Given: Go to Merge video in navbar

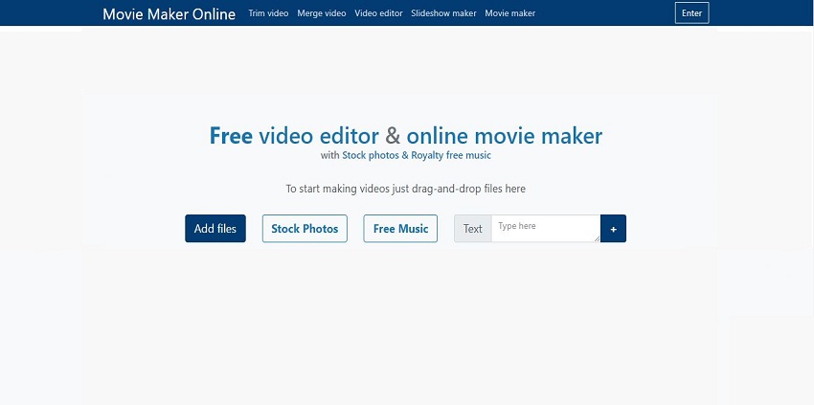Looking at the screenshot, I should [322, 13].
